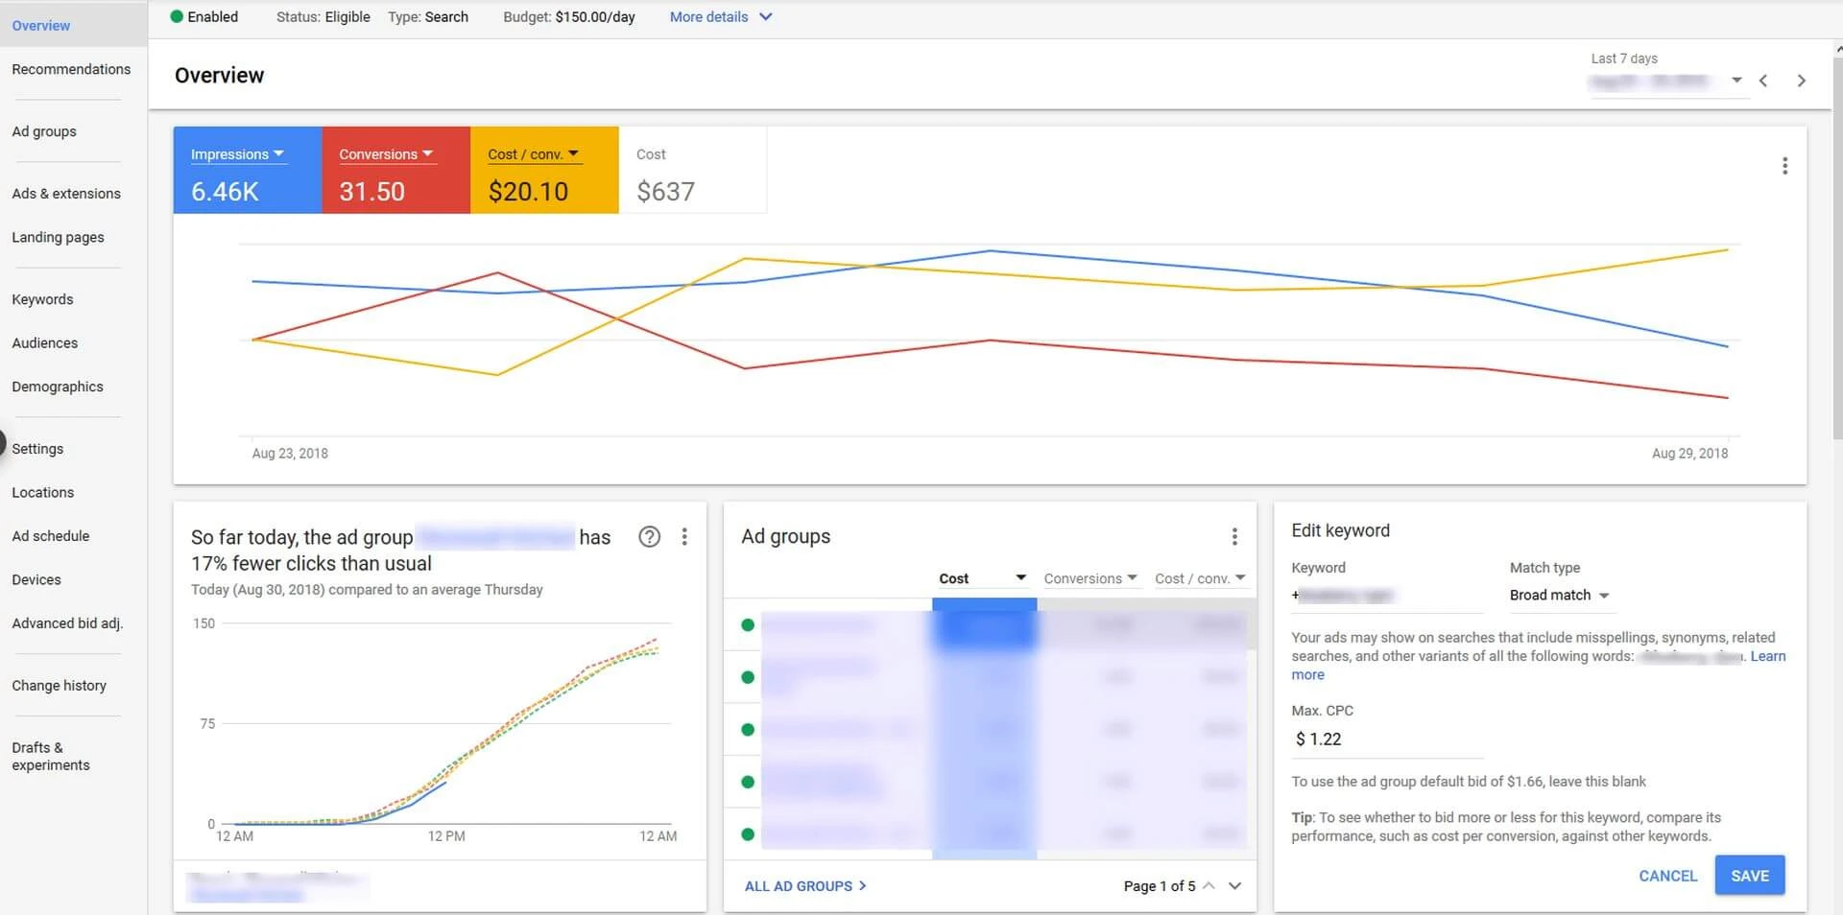Click the SAVE button in Edit keyword
The image size is (1843, 915).
(1749, 875)
